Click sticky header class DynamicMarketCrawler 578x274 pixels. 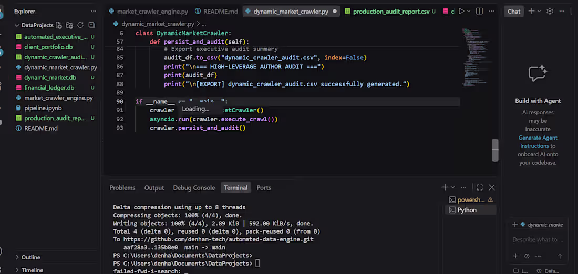[x=183, y=33]
